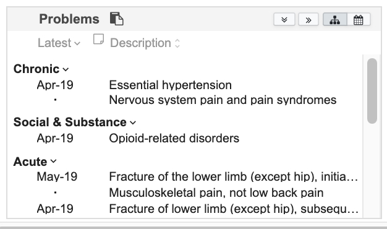Screen dimensions: 387x229
Task: Select Nervous system pain and pain syndromes
Action: [x=223, y=100]
